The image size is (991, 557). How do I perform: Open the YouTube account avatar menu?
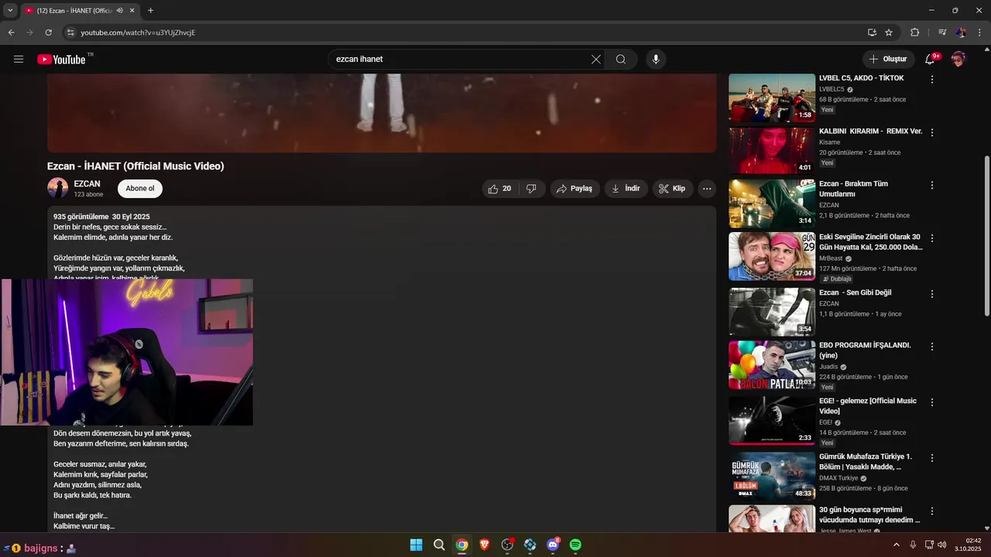coord(958,59)
